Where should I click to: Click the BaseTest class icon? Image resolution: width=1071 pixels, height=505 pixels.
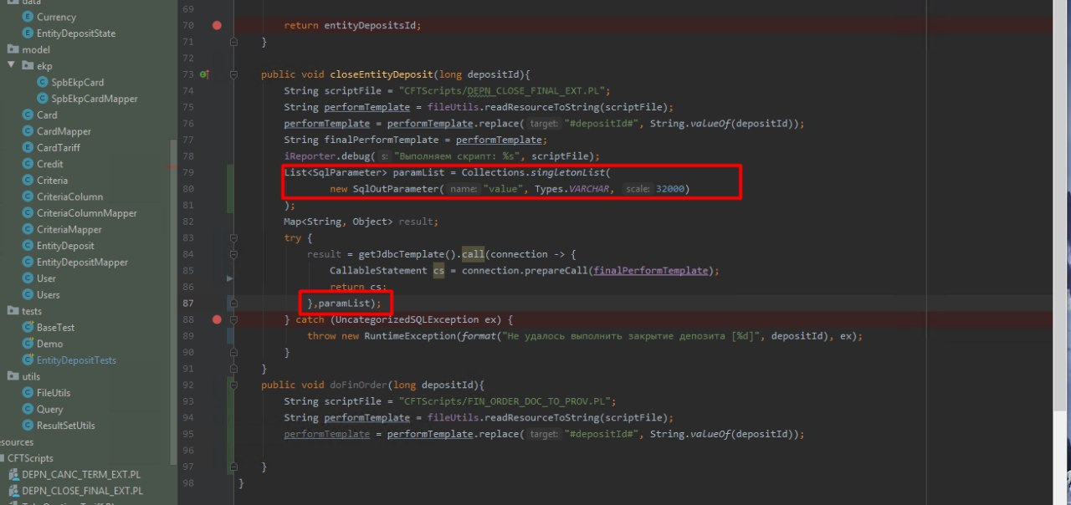(x=28, y=328)
